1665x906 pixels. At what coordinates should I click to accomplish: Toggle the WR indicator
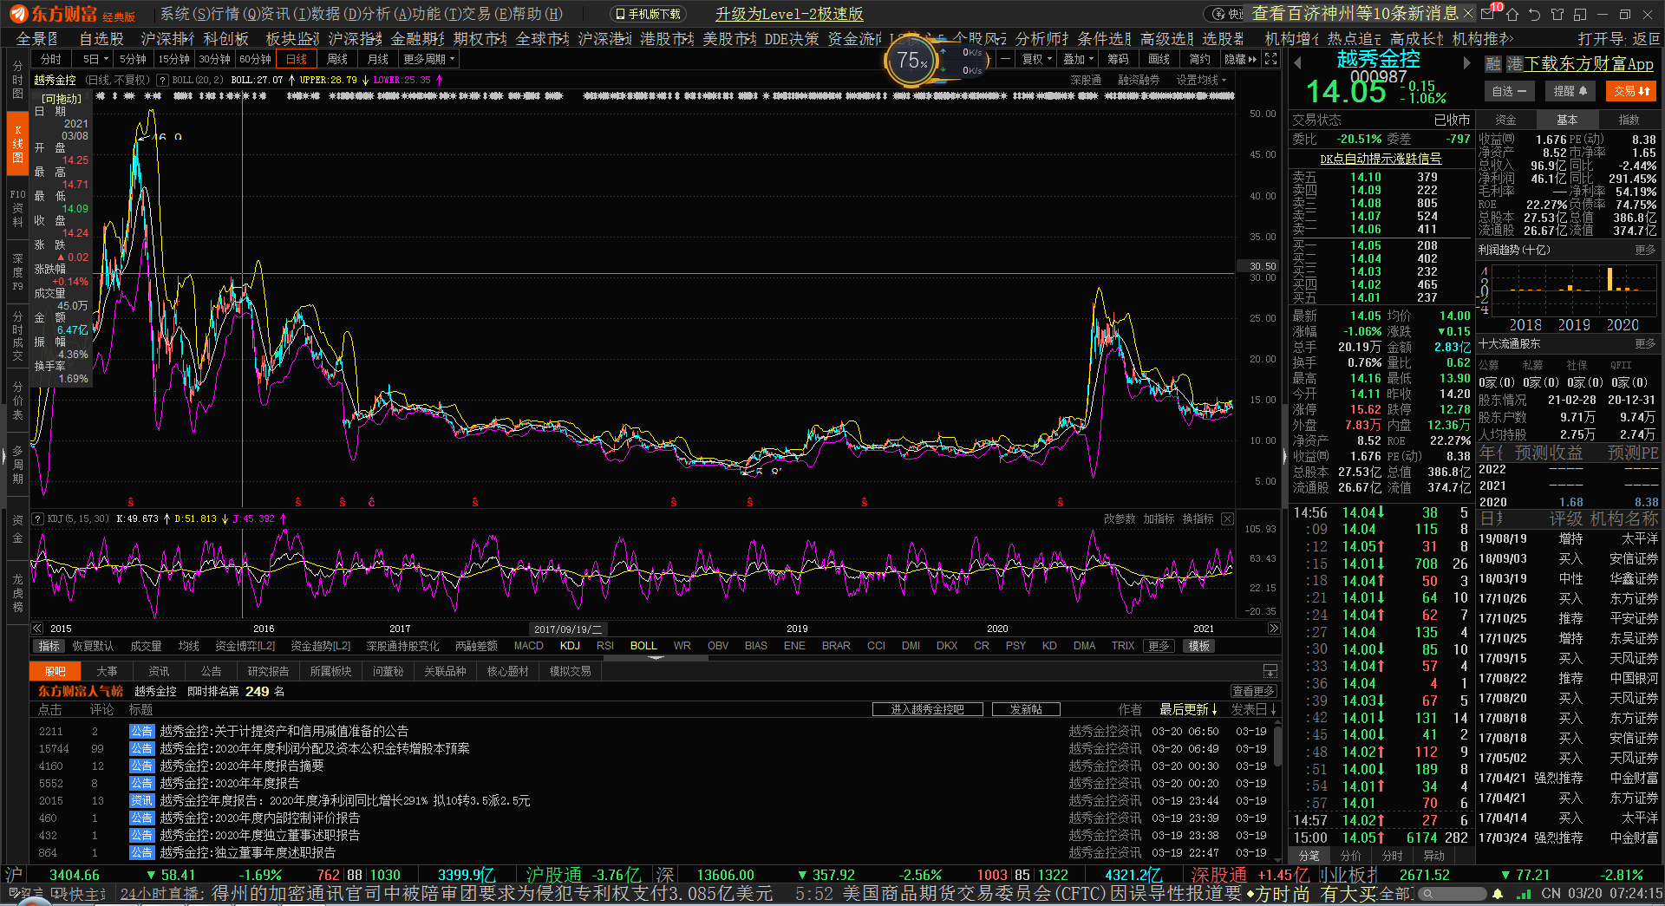682,646
